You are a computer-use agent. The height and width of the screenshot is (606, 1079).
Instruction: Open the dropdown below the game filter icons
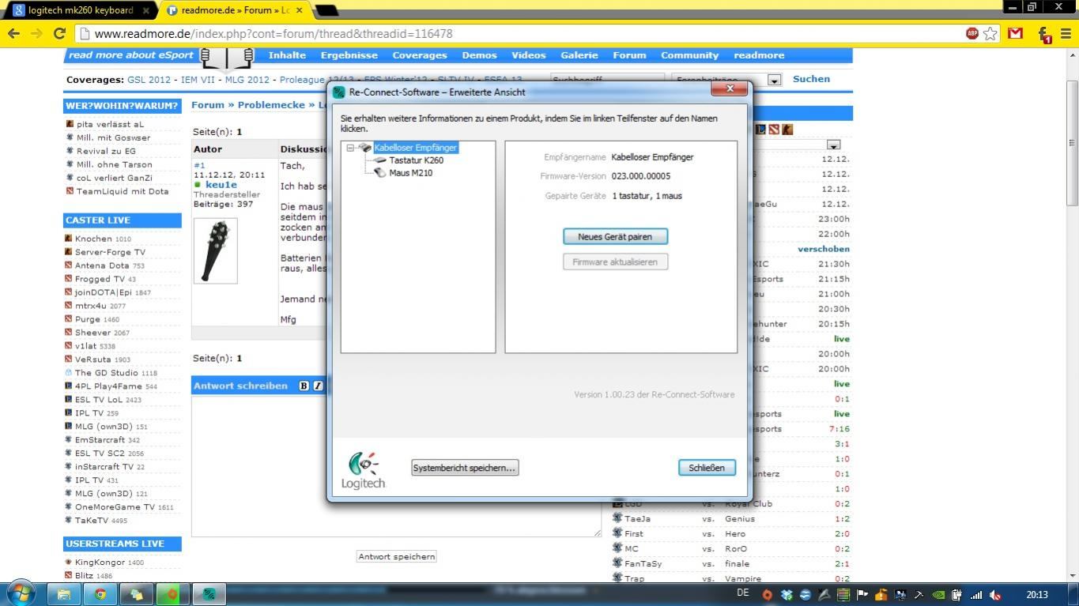pyautogui.click(x=833, y=145)
